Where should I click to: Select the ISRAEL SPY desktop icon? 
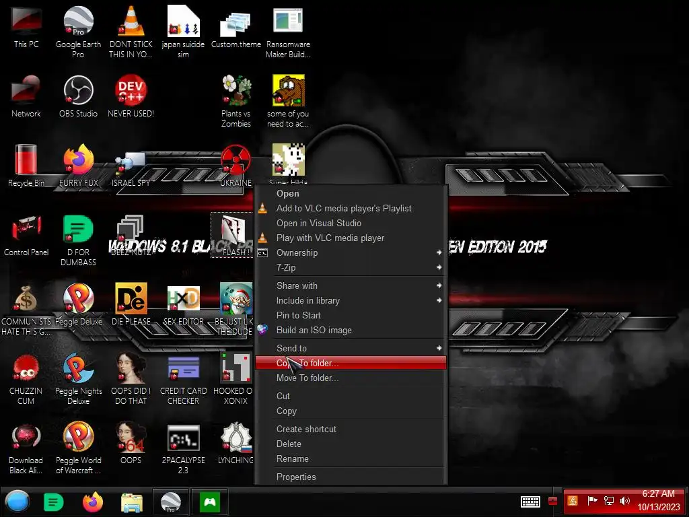point(131,169)
